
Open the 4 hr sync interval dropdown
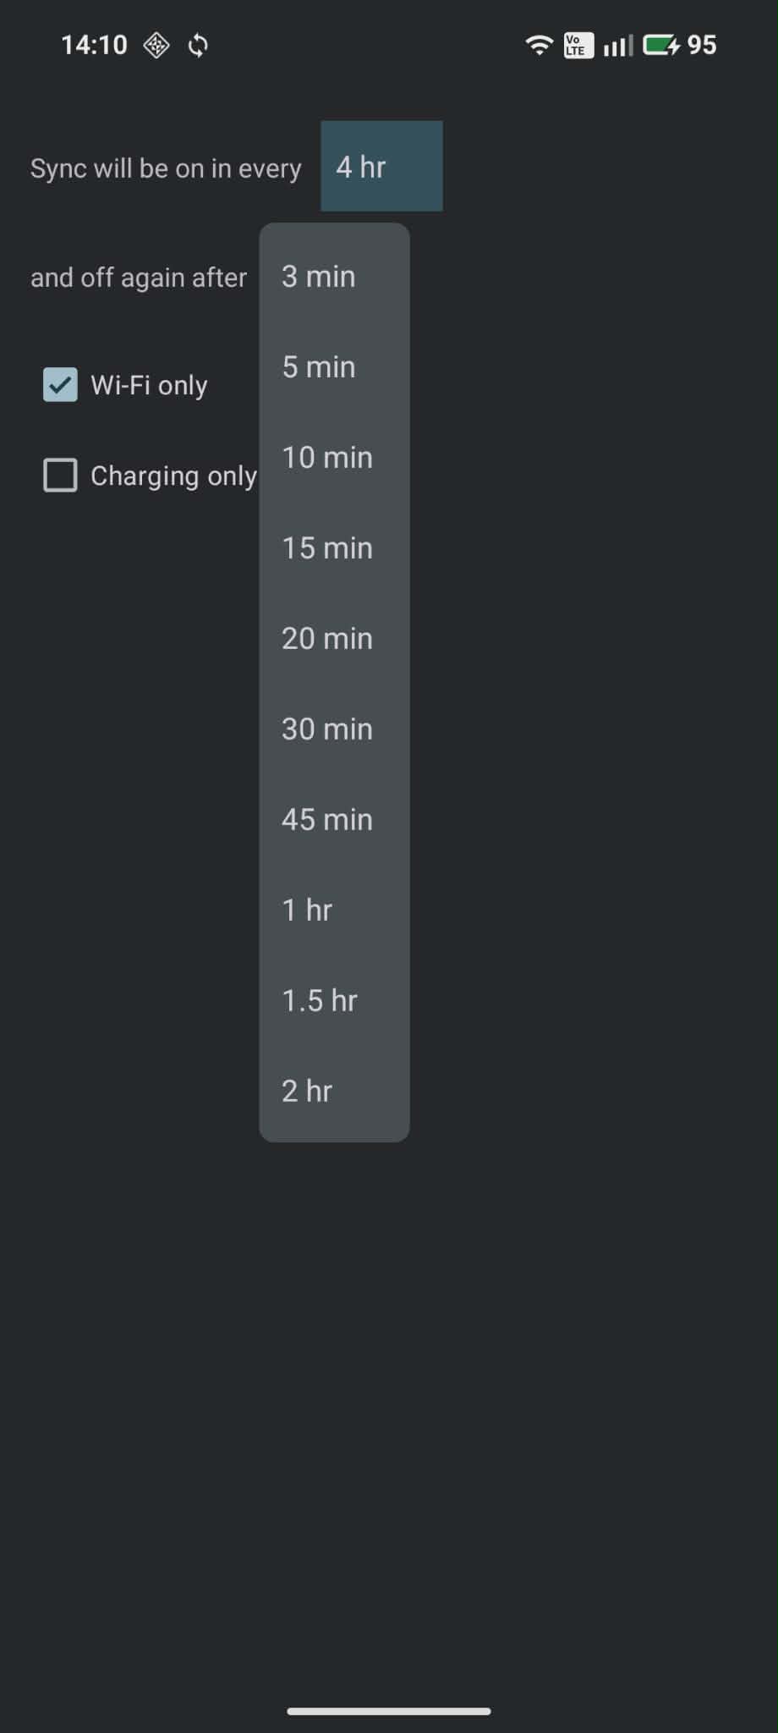click(381, 167)
